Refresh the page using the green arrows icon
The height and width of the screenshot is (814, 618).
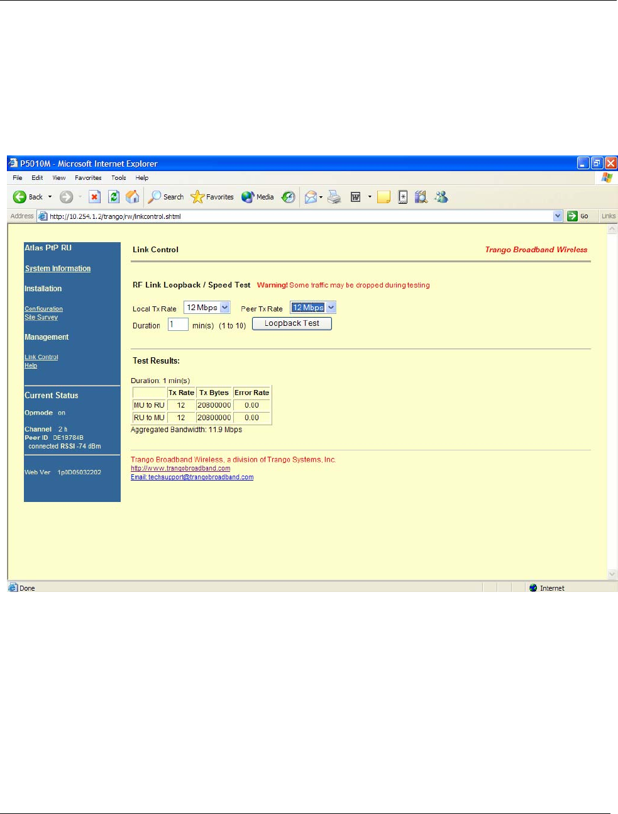pyautogui.click(x=114, y=197)
